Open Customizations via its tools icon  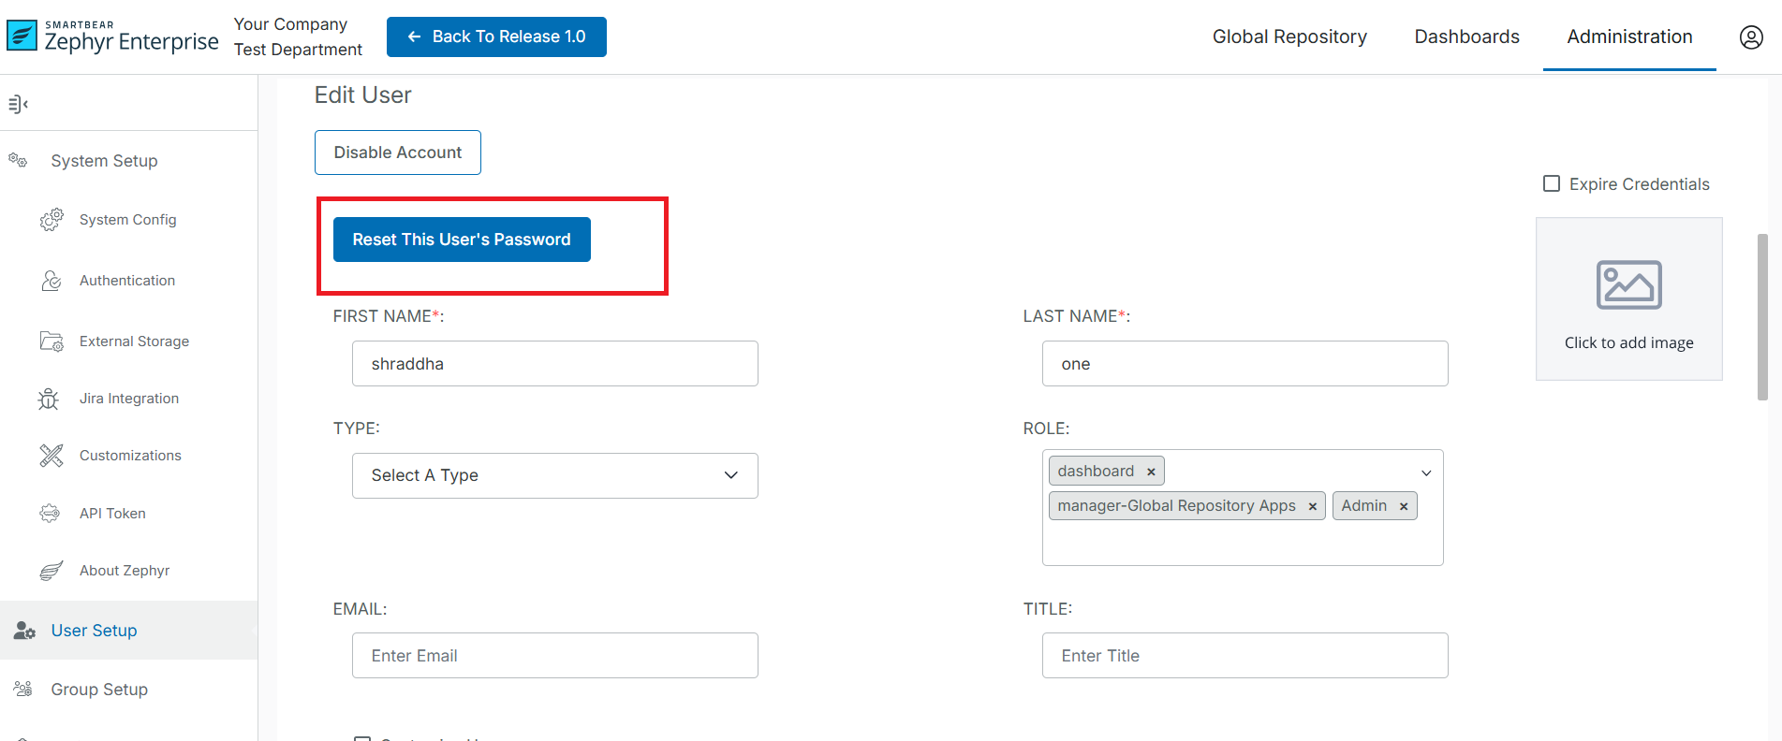[52, 456]
